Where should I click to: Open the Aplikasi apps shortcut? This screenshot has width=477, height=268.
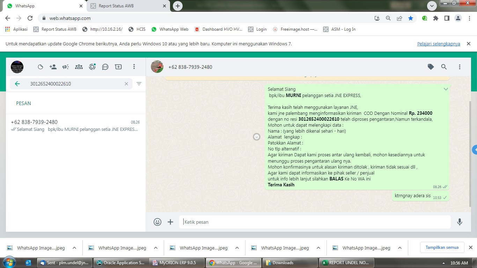pos(16,29)
